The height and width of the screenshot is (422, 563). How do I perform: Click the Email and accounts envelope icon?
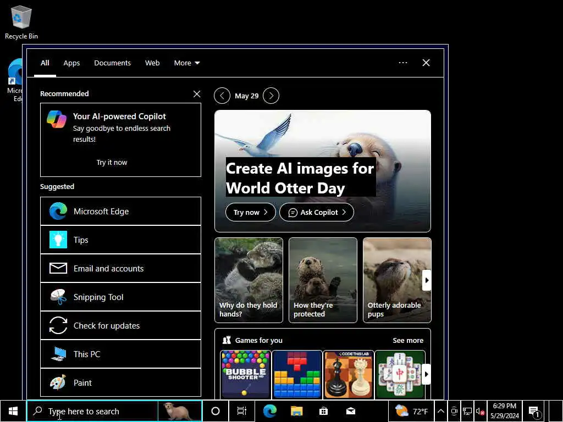pos(58,268)
